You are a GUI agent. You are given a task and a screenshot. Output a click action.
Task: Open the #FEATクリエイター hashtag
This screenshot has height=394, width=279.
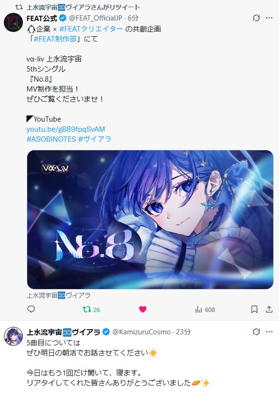91,29
